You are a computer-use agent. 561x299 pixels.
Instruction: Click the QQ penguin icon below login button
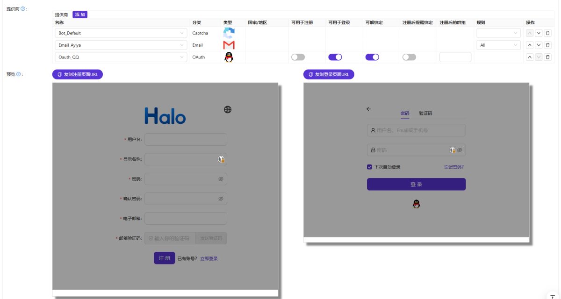point(416,204)
